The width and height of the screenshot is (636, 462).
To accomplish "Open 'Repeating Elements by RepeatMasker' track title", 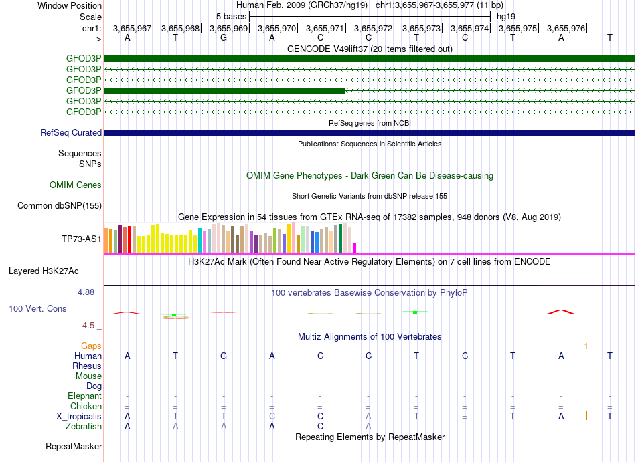I will [x=370, y=437].
